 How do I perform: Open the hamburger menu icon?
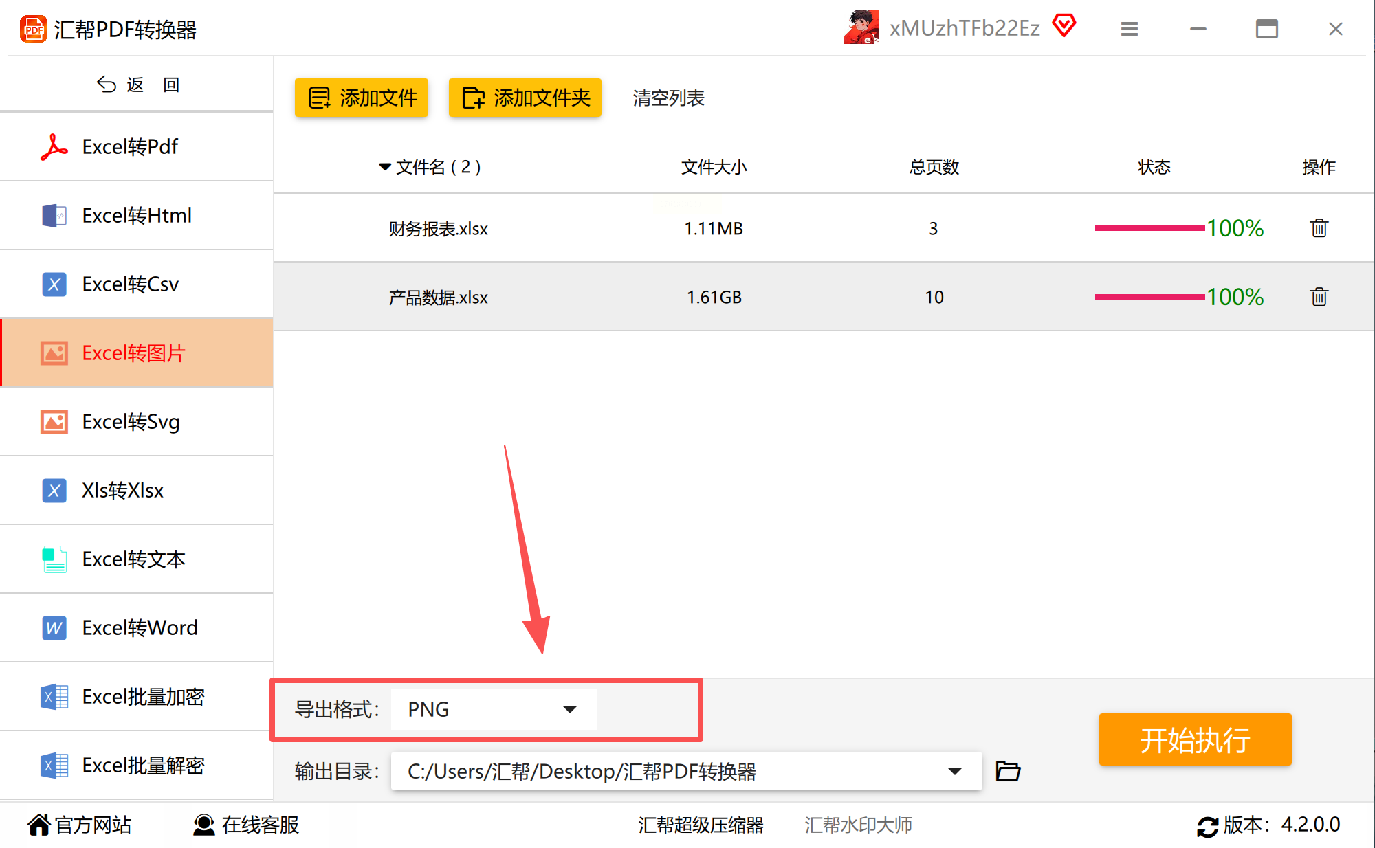pyautogui.click(x=1130, y=29)
